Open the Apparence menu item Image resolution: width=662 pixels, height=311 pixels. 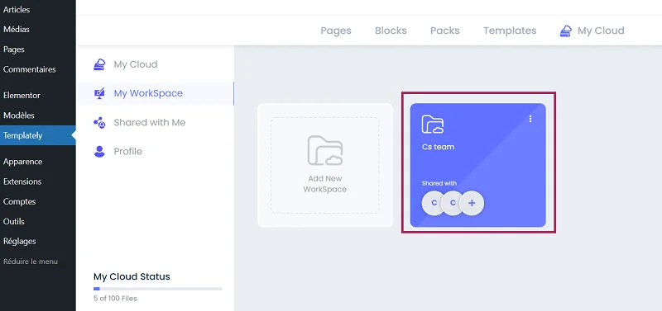(x=23, y=162)
